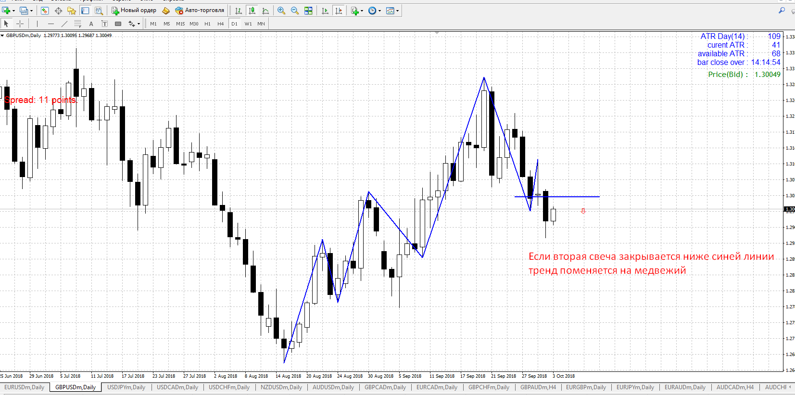
Task: Expand the periods dropdown arrow
Action: [x=379, y=11]
